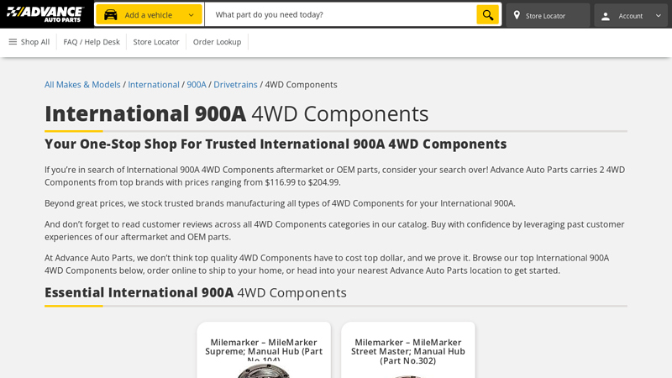Click the Shop All hamburger icon
This screenshot has height=378, width=672.
click(13, 41)
